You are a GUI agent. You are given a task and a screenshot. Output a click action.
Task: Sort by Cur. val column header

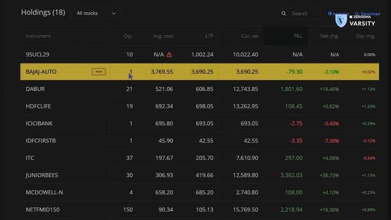coord(250,36)
